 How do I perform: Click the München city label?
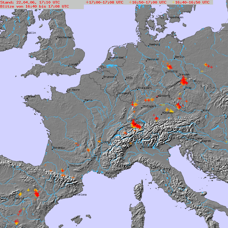[x=167, y=113]
